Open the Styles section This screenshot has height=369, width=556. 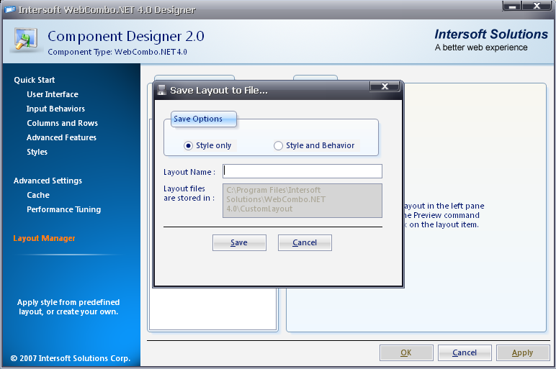37,152
